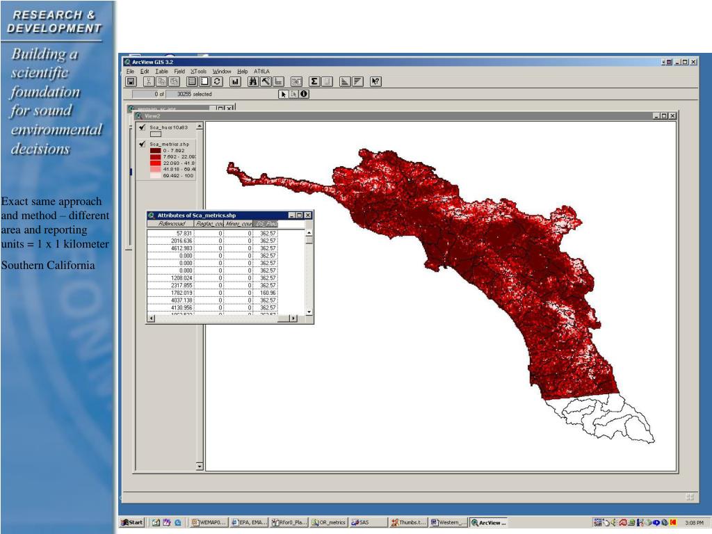Viewport: 712px width, 534px height.
Task: Click the Calculate field icon
Action: 327,82
